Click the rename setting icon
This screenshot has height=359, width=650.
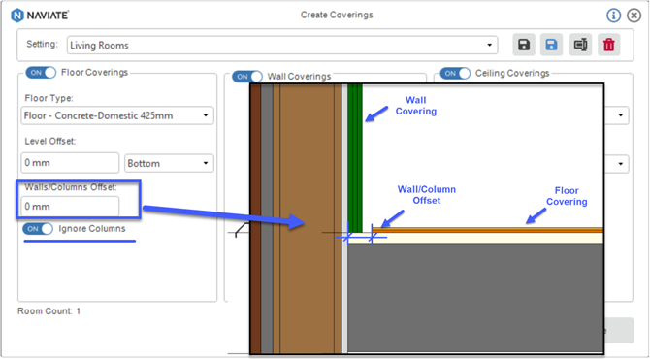(x=580, y=45)
